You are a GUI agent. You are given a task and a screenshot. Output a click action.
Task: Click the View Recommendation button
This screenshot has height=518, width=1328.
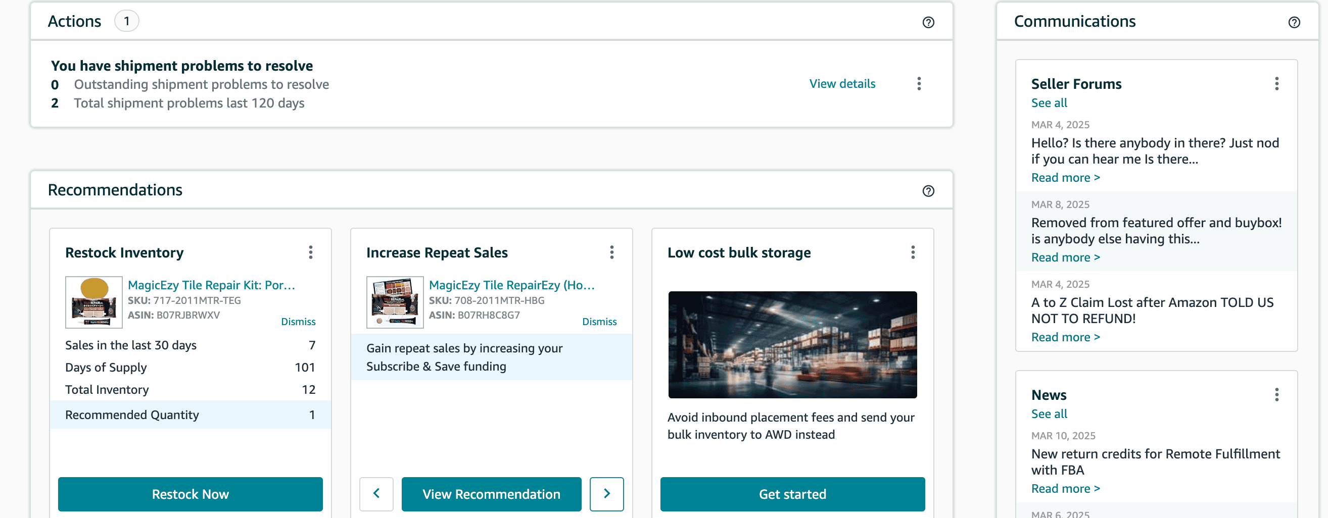(x=491, y=494)
